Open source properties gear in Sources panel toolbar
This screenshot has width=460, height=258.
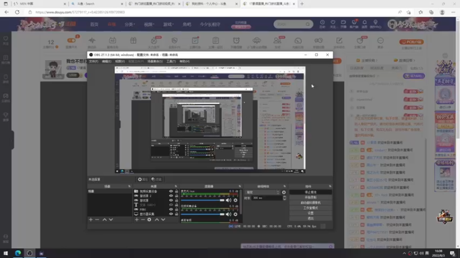pyautogui.click(x=149, y=220)
